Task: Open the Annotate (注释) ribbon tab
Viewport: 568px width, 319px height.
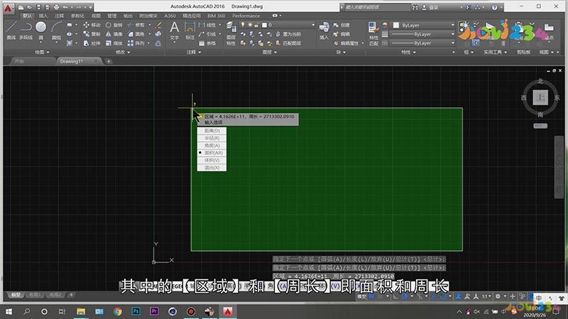Action: coord(59,16)
